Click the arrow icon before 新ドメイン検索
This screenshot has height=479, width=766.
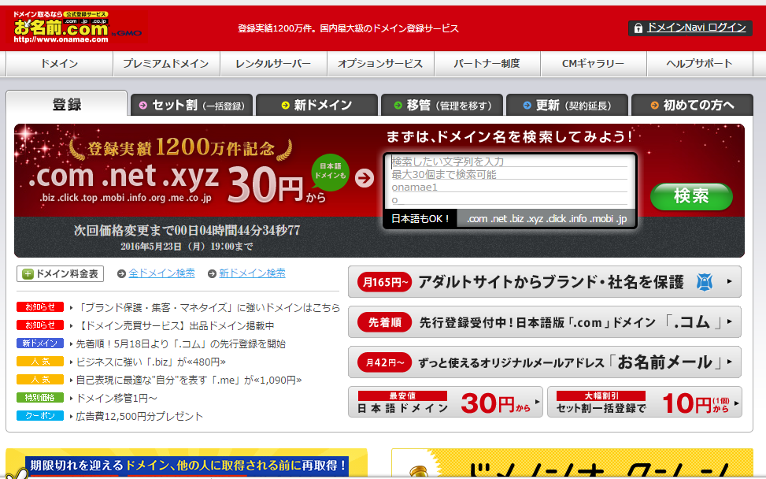click(212, 273)
